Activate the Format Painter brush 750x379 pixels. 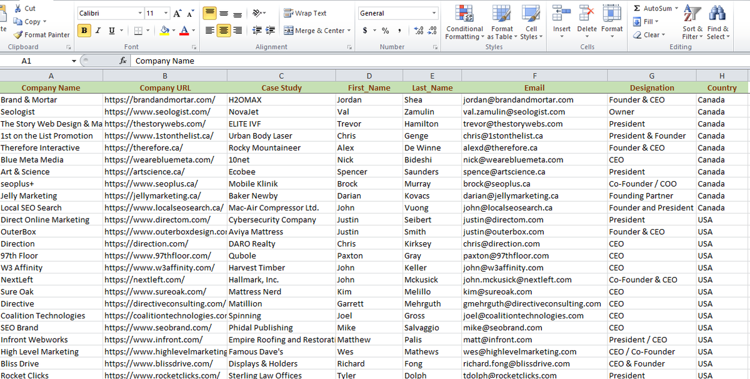coord(41,35)
